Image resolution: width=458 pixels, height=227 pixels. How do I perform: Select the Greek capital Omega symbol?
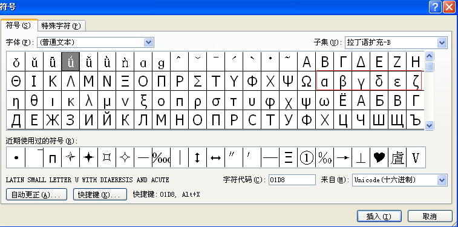(306, 81)
